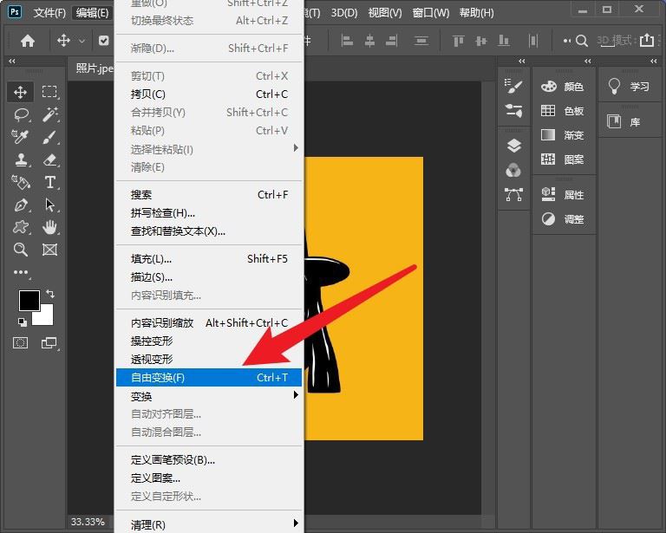Select the Lasso tool

point(21,114)
